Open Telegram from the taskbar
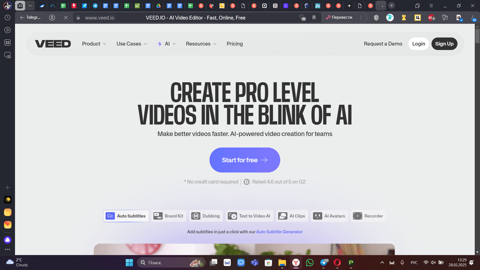The width and height of the screenshot is (480, 270). point(323,263)
